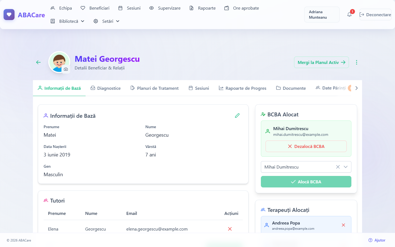This screenshot has width=395, height=247.
Task: Remove therapist Andreea Popa
Action: click(x=343, y=225)
